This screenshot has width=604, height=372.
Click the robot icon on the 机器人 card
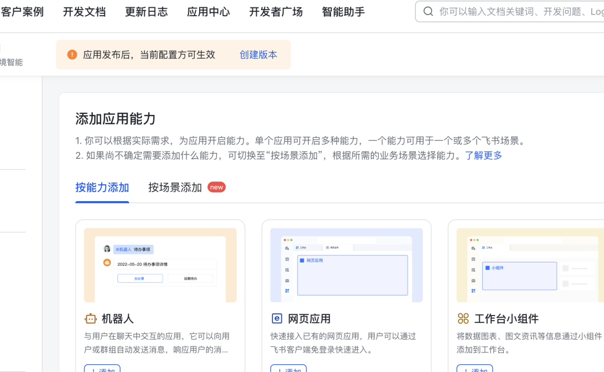(x=90, y=318)
